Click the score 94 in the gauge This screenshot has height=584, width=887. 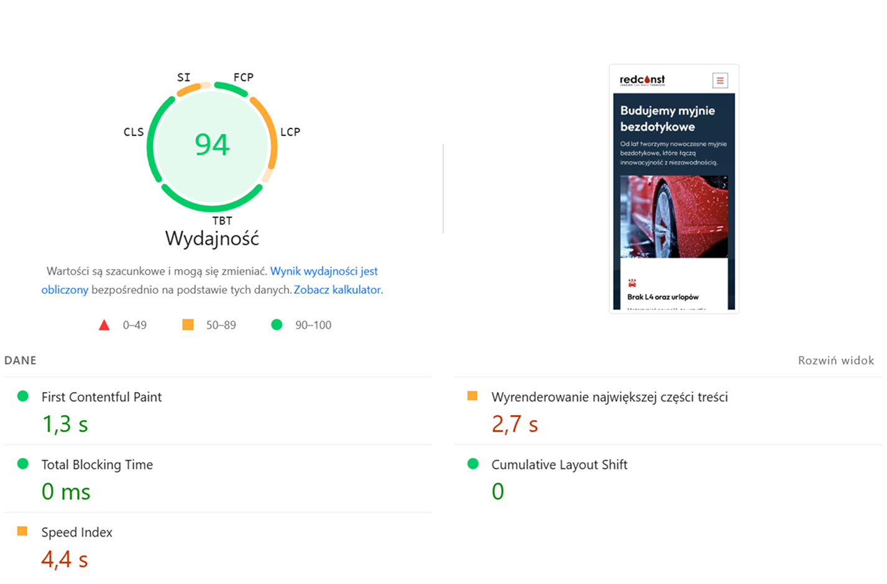212,145
